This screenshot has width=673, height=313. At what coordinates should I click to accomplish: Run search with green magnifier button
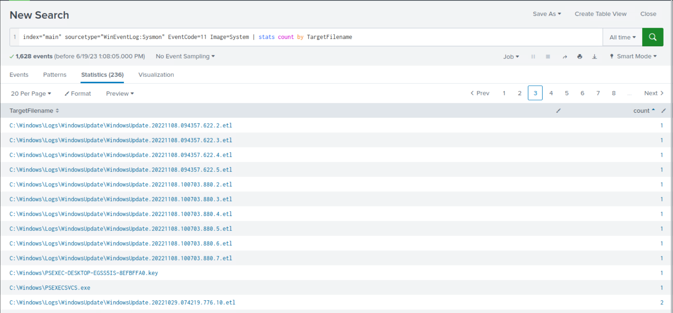pos(652,37)
